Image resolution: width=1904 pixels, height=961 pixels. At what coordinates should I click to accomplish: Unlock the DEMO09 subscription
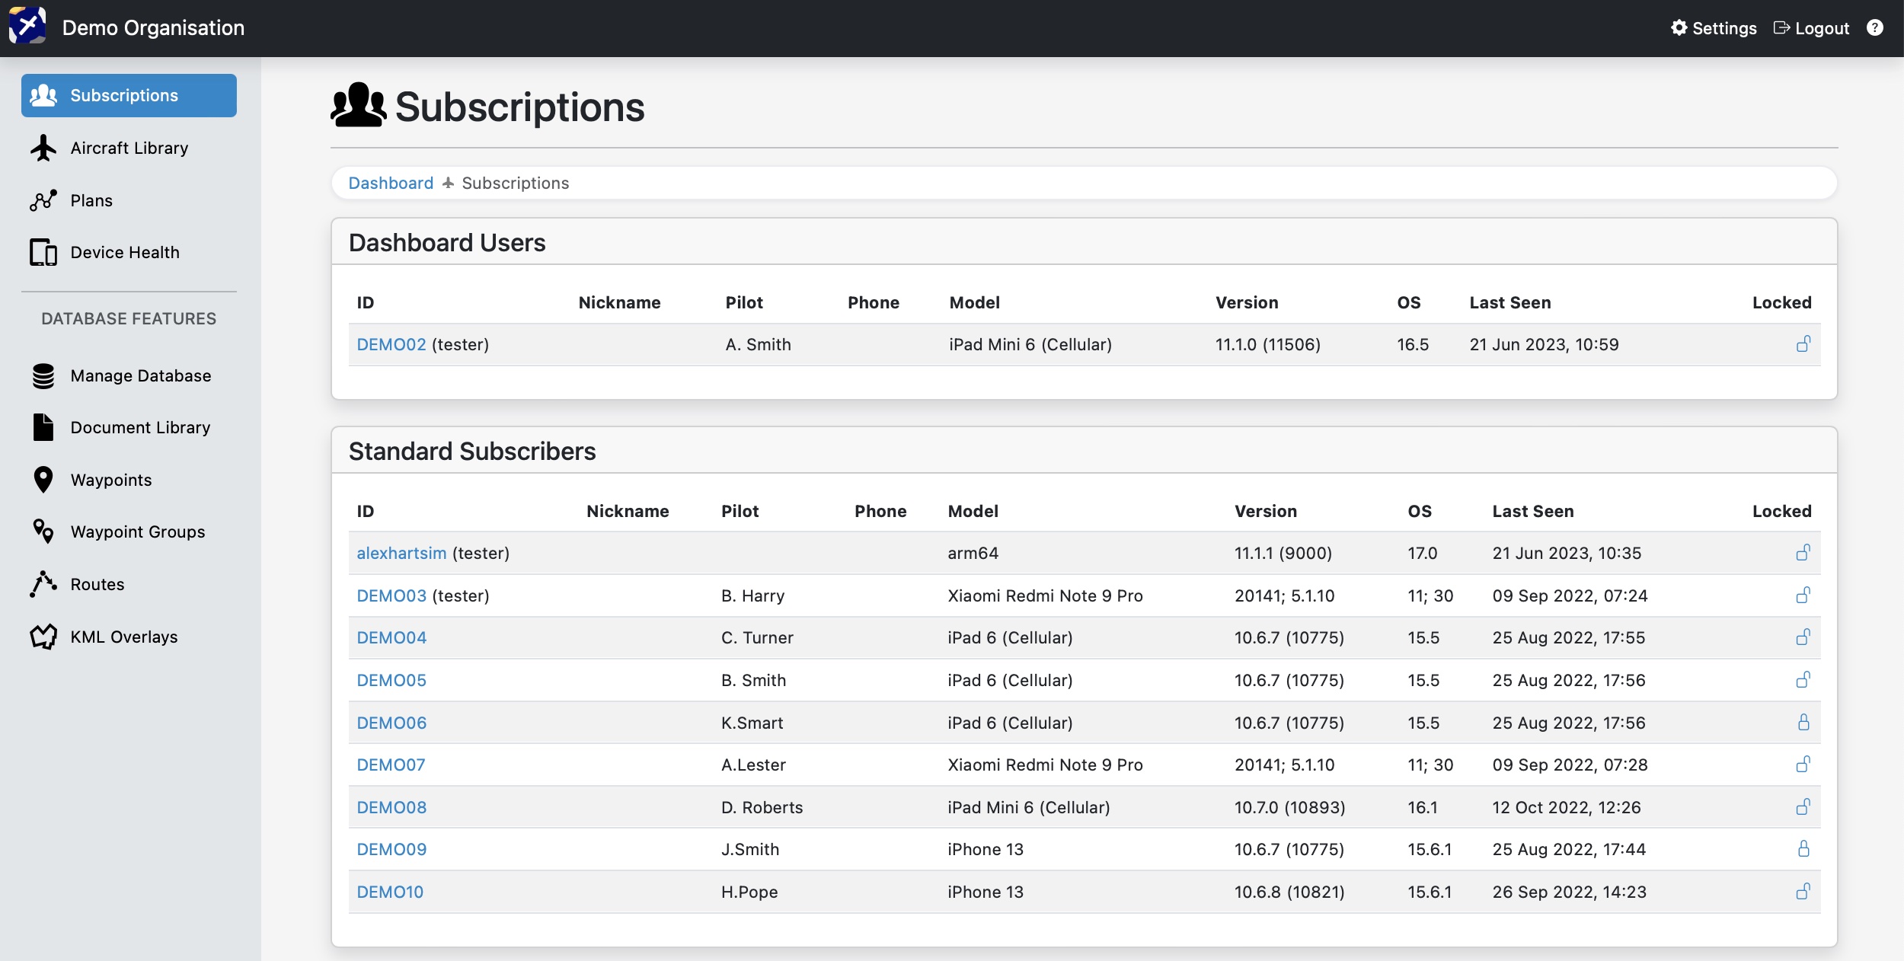click(x=1803, y=849)
